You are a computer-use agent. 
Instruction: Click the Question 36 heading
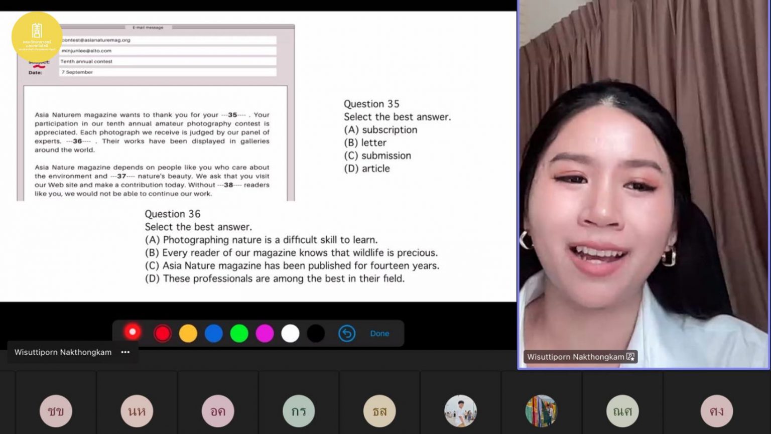click(173, 214)
